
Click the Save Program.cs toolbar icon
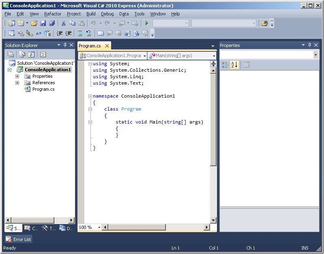point(43,23)
